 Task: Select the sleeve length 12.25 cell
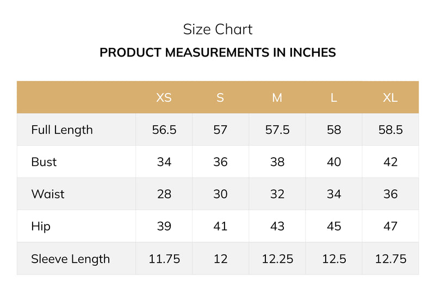pos(277,259)
